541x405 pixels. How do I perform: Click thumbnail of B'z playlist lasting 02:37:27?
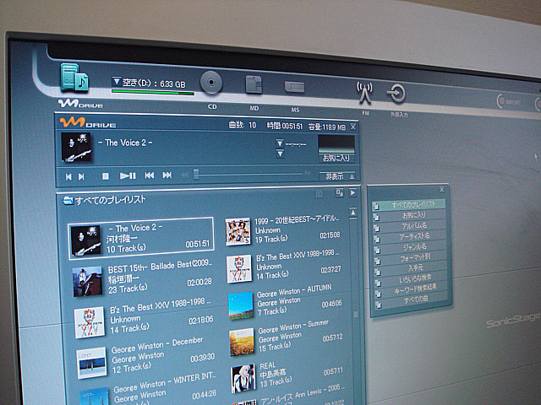click(239, 268)
